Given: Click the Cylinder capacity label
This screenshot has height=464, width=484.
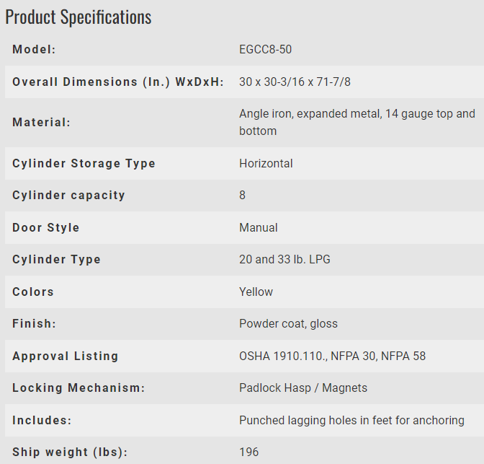Looking at the screenshot, I should 68,196.
